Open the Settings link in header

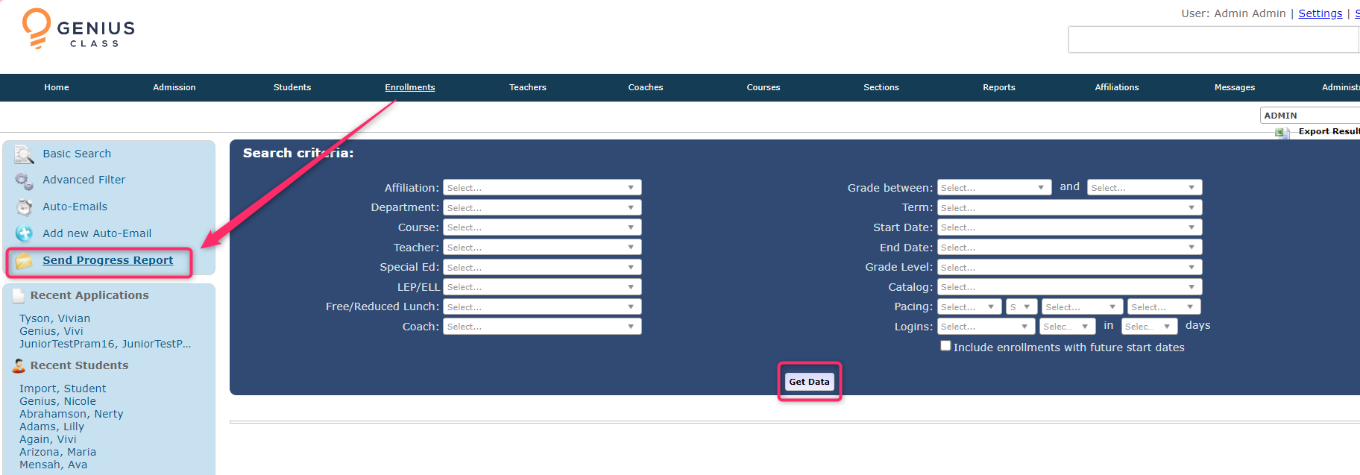1320,13
